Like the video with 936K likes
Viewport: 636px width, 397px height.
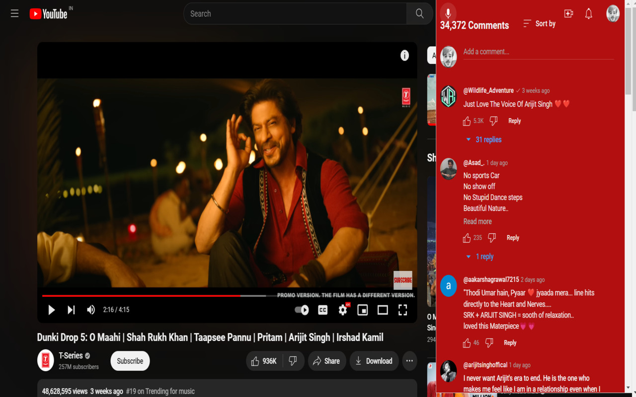pos(264,361)
